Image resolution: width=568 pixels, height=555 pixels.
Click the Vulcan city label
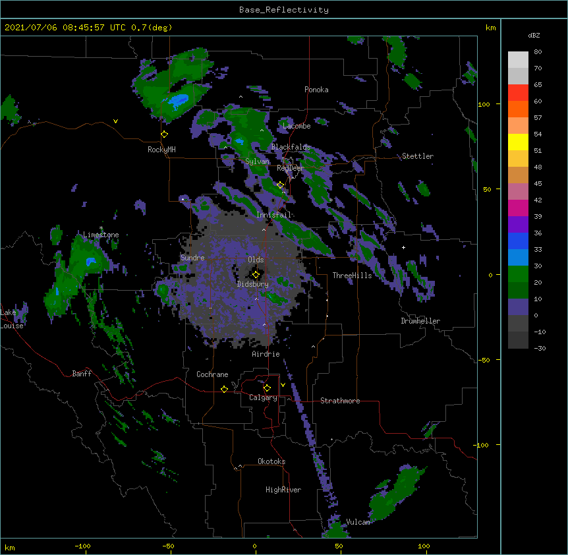[358, 522]
